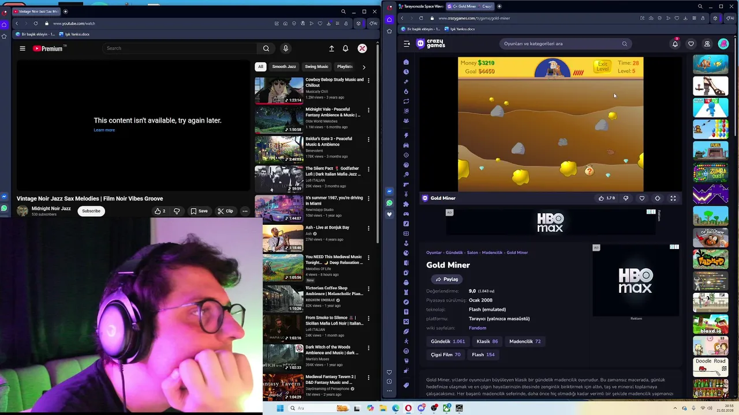Click the CrazyGames search games field
The width and height of the screenshot is (739, 415).
pos(565,44)
